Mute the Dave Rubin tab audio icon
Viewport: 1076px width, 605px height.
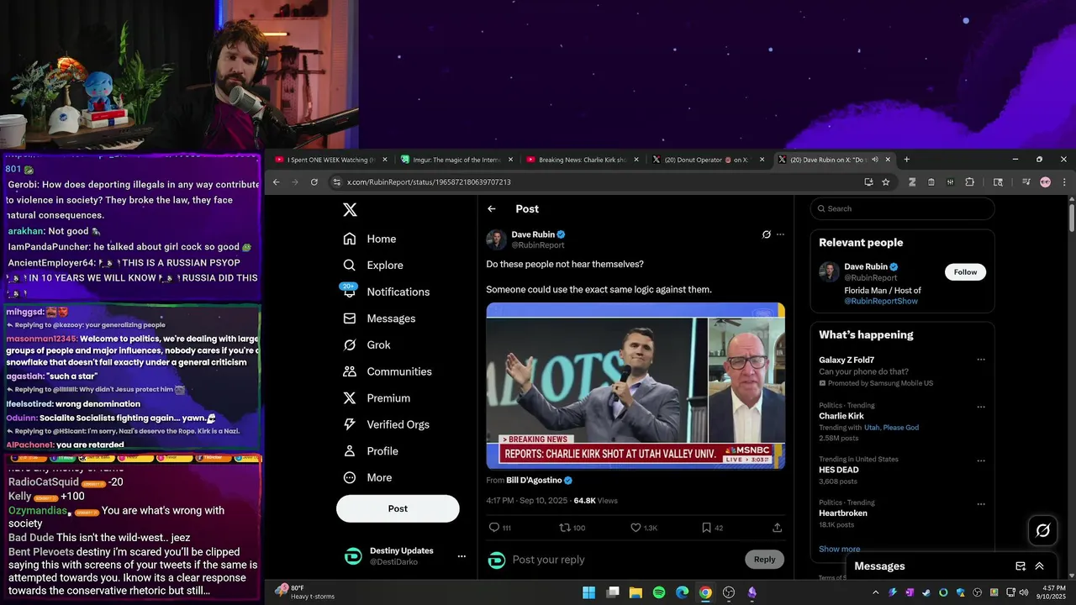875,160
